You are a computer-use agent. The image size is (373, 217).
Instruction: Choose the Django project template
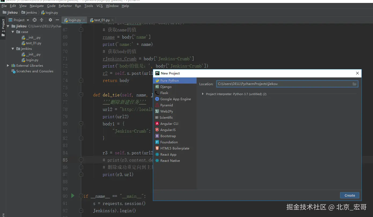[x=175, y=87]
